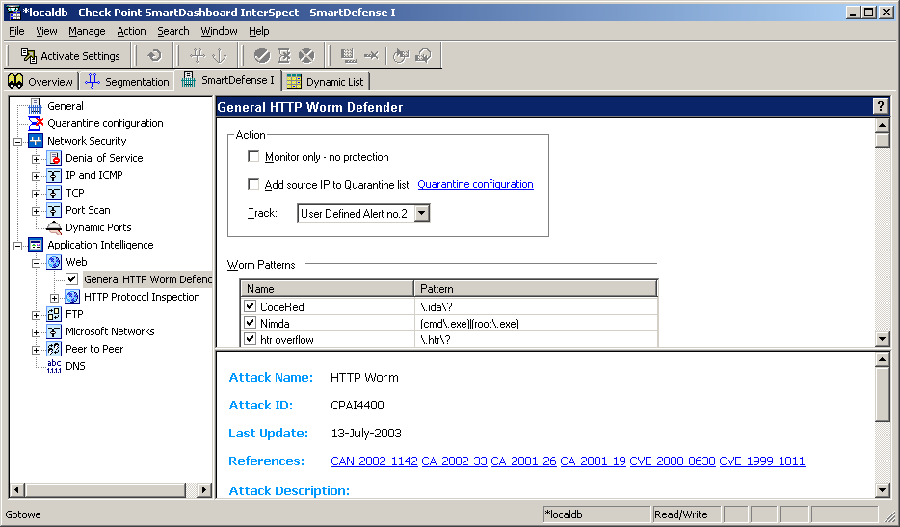
Task: Expand the TCP tree node
Action: pos(37,194)
